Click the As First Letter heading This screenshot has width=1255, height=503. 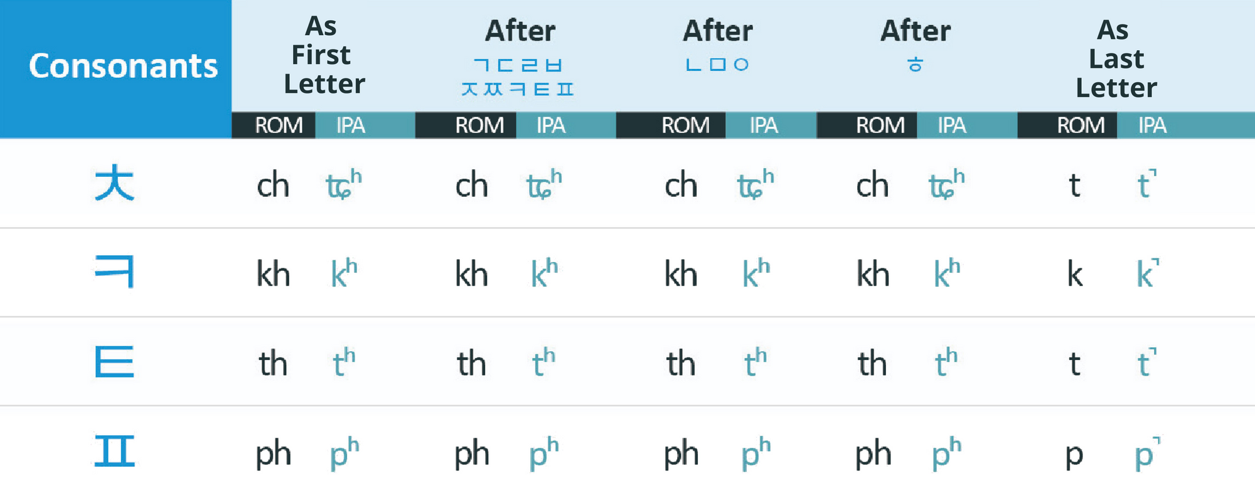(x=323, y=55)
